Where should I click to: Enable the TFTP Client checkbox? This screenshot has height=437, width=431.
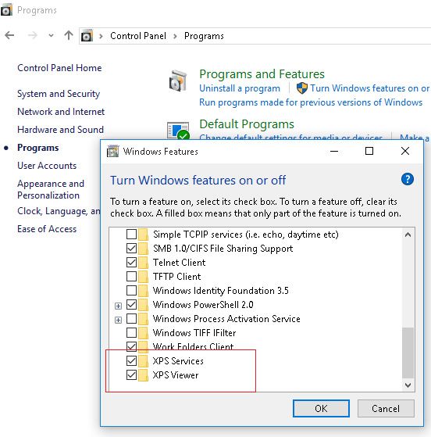[x=131, y=276]
